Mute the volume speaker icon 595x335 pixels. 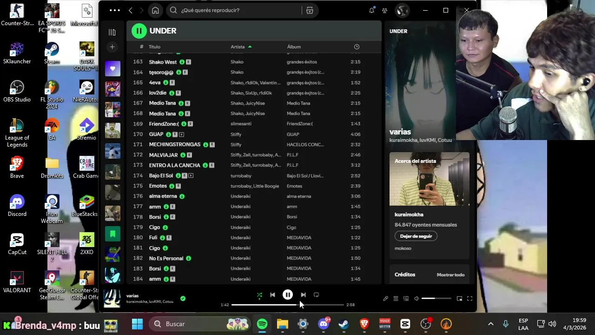416,299
